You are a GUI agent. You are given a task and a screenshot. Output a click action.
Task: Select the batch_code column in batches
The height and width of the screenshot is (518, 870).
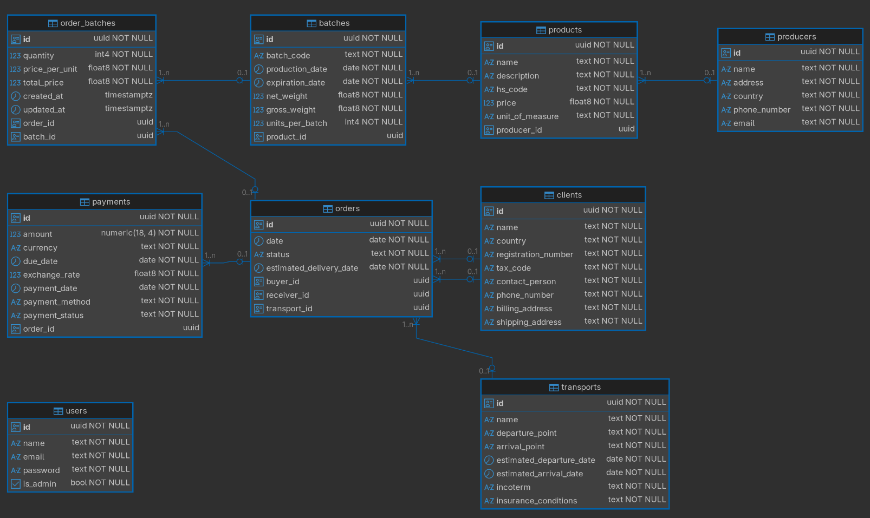point(288,56)
